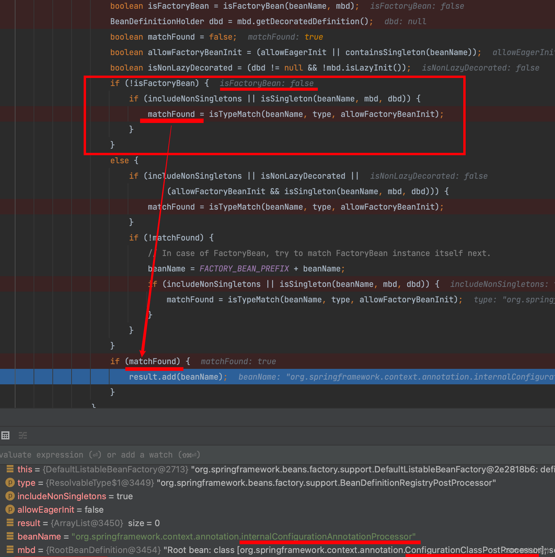Click the icon beside the 'this' variable
Image resolution: width=555 pixels, height=557 pixels.
[x=10, y=469]
